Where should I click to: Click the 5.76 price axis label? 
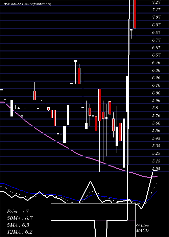pos(156,116)
